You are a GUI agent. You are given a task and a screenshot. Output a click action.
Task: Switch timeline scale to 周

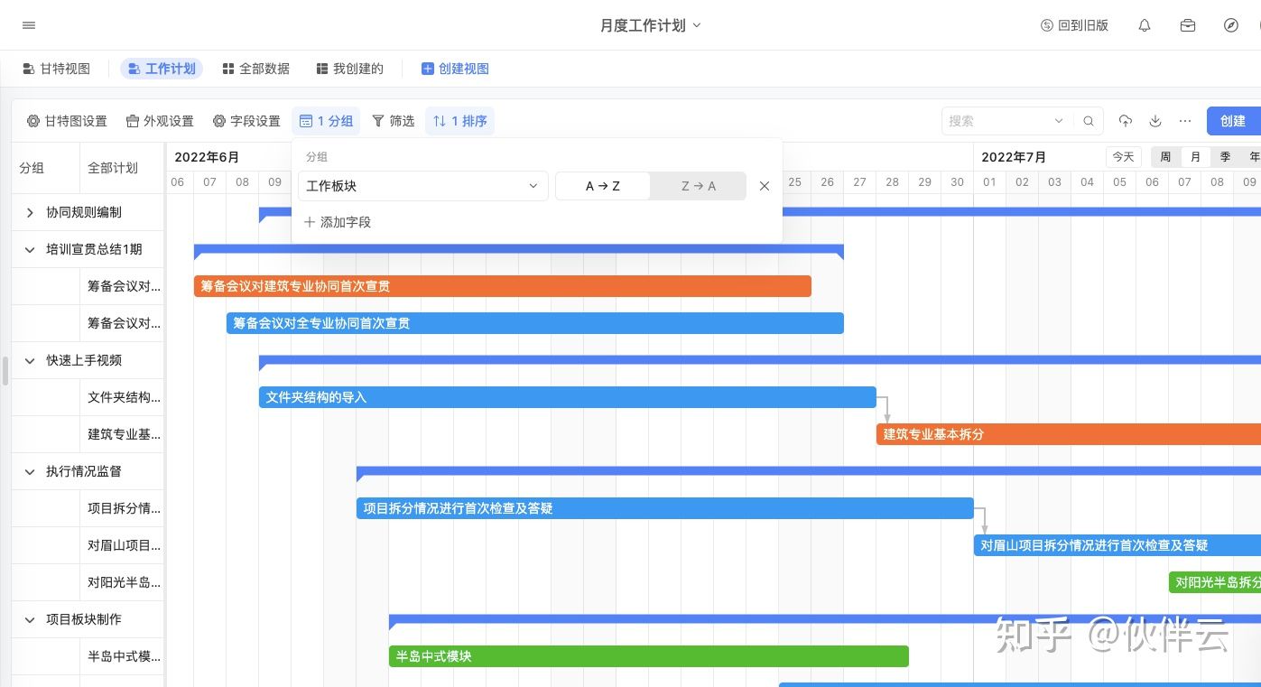point(1165,157)
